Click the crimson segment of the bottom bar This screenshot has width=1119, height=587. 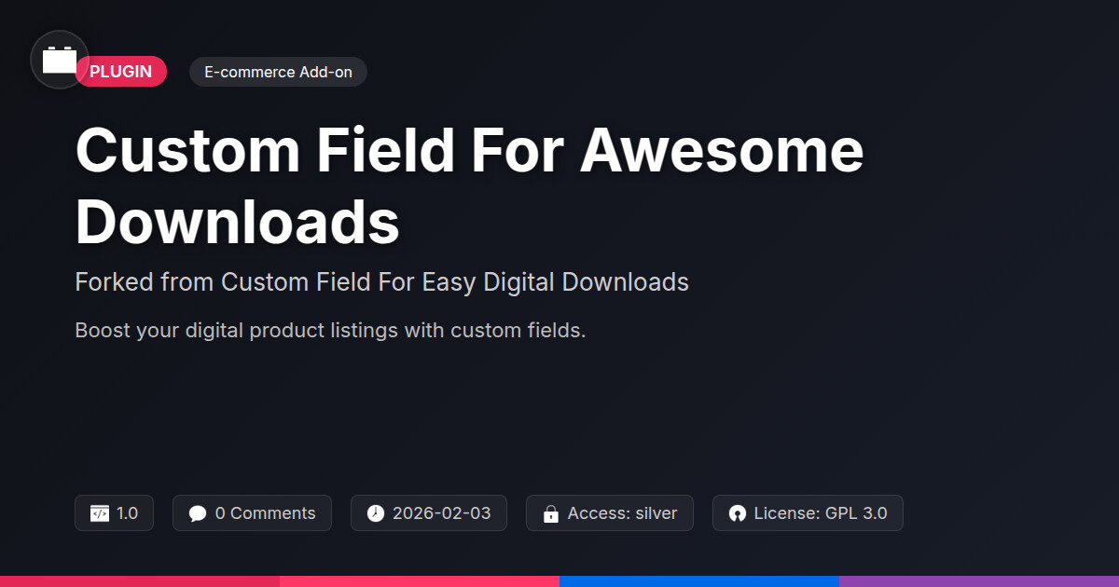pos(140,580)
